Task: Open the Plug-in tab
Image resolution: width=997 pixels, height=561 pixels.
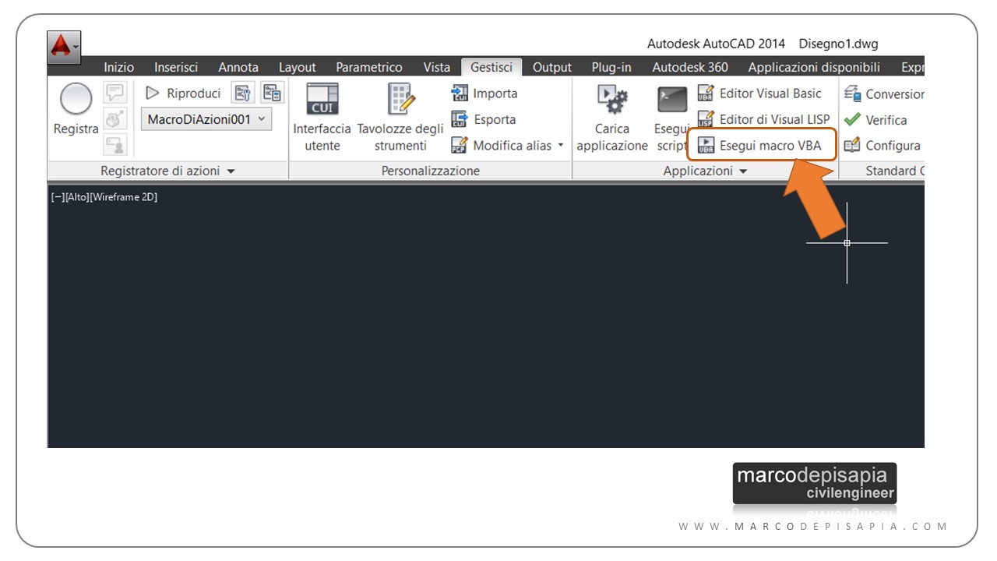Action: pyautogui.click(x=611, y=67)
